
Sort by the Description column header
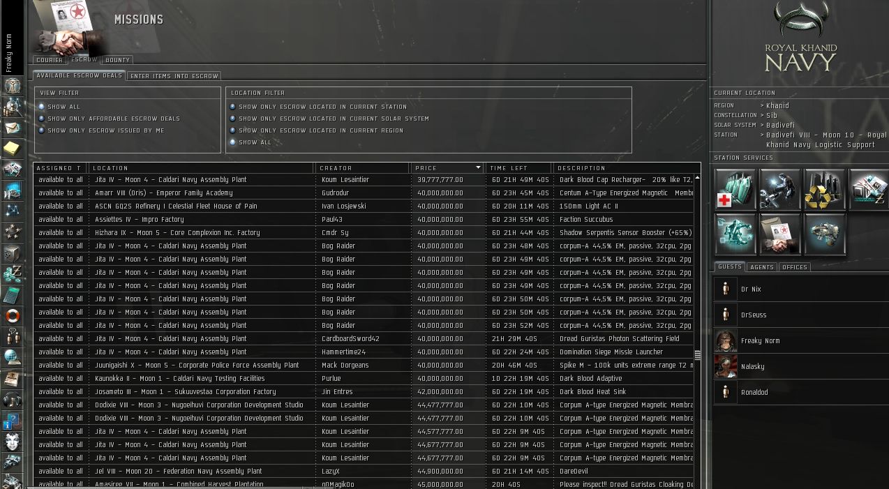(x=627, y=168)
